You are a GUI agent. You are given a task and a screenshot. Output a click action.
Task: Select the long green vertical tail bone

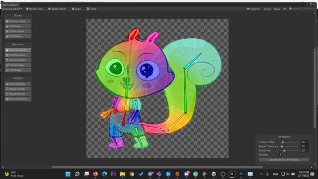pyautogui.click(x=185, y=90)
